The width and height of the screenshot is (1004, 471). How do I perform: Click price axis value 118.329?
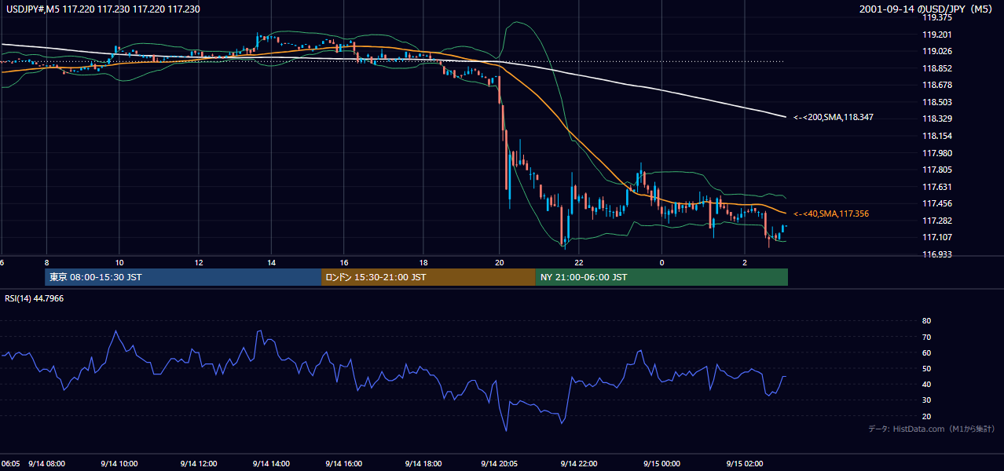(x=938, y=119)
